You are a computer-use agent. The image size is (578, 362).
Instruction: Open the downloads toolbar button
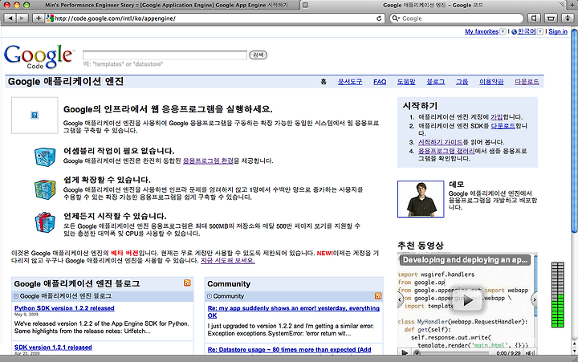[x=568, y=18]
